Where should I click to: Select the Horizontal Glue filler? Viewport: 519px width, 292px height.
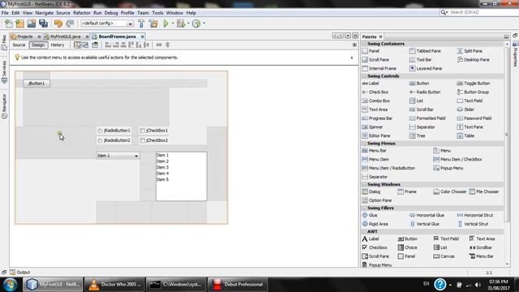[427, 215]
